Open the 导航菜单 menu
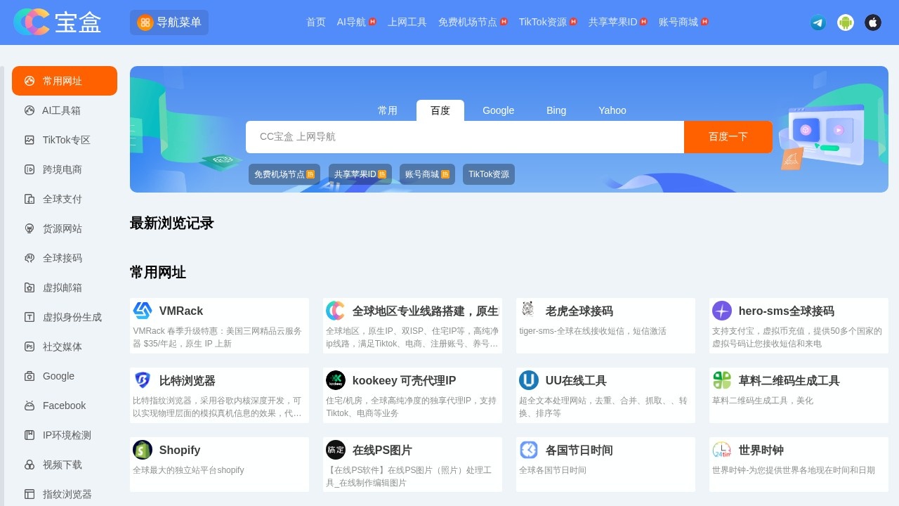 [x=169, y=22]
